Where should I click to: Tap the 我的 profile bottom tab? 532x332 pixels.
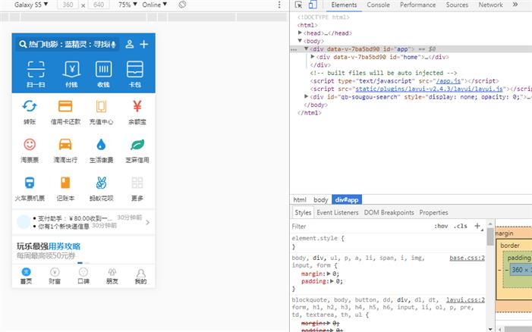tap(140, 276)
